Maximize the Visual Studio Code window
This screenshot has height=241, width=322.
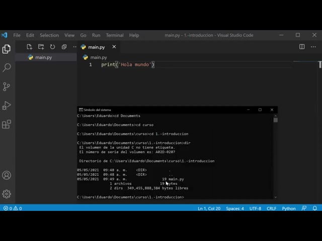coord(298,35)
